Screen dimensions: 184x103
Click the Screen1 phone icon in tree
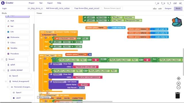tap(6, 59)
